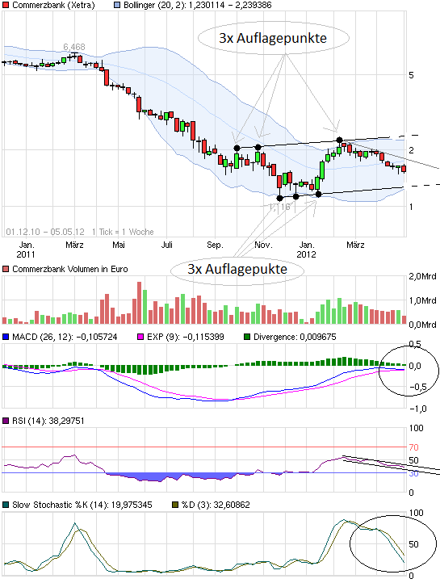Click the price axis value 2
The image size is (440, 583).
click(411, 150)
